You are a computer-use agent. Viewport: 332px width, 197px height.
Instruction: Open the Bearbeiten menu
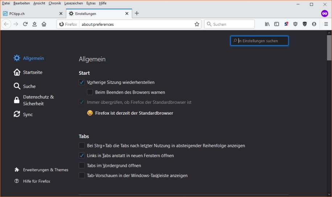pos(22,3)
